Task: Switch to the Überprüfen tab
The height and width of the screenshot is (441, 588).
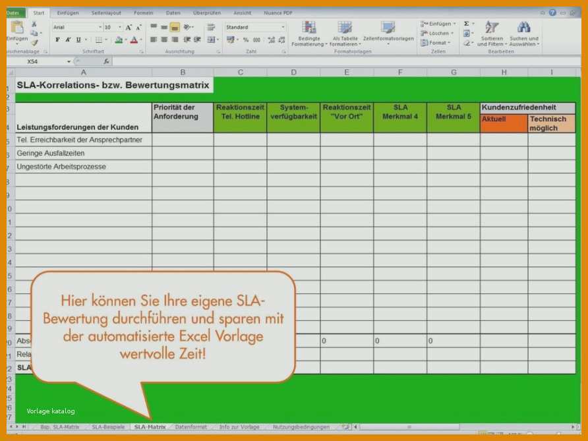Action: coord(207,13)
